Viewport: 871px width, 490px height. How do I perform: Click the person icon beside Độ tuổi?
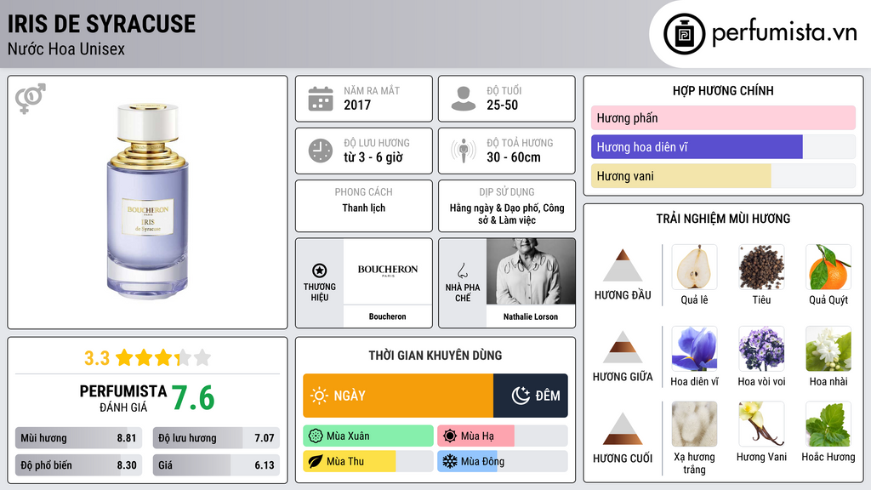[x=464, y=99]
